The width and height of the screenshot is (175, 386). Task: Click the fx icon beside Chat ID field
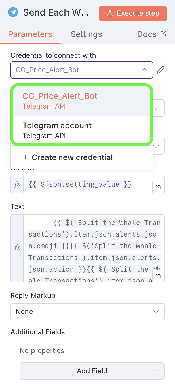[x=17, y=184]
